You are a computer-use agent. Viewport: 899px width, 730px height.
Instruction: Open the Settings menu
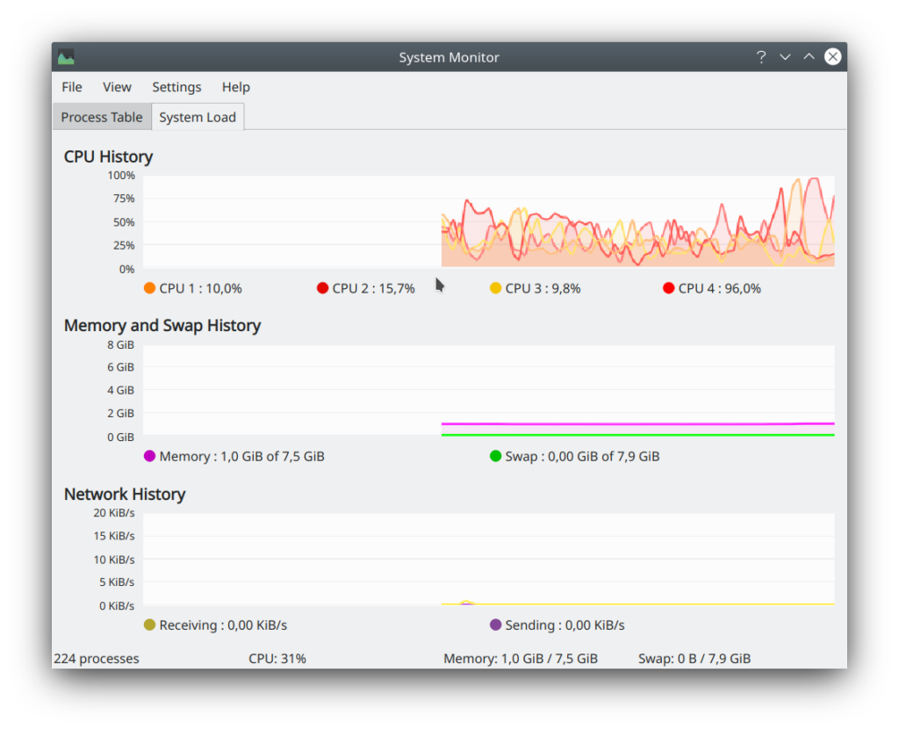pyautogui.click(x=176, y=87)
